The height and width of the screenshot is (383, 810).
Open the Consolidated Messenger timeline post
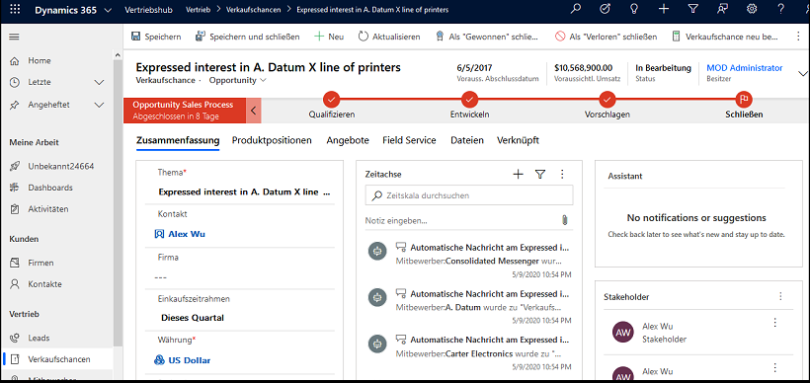[469, 261]
